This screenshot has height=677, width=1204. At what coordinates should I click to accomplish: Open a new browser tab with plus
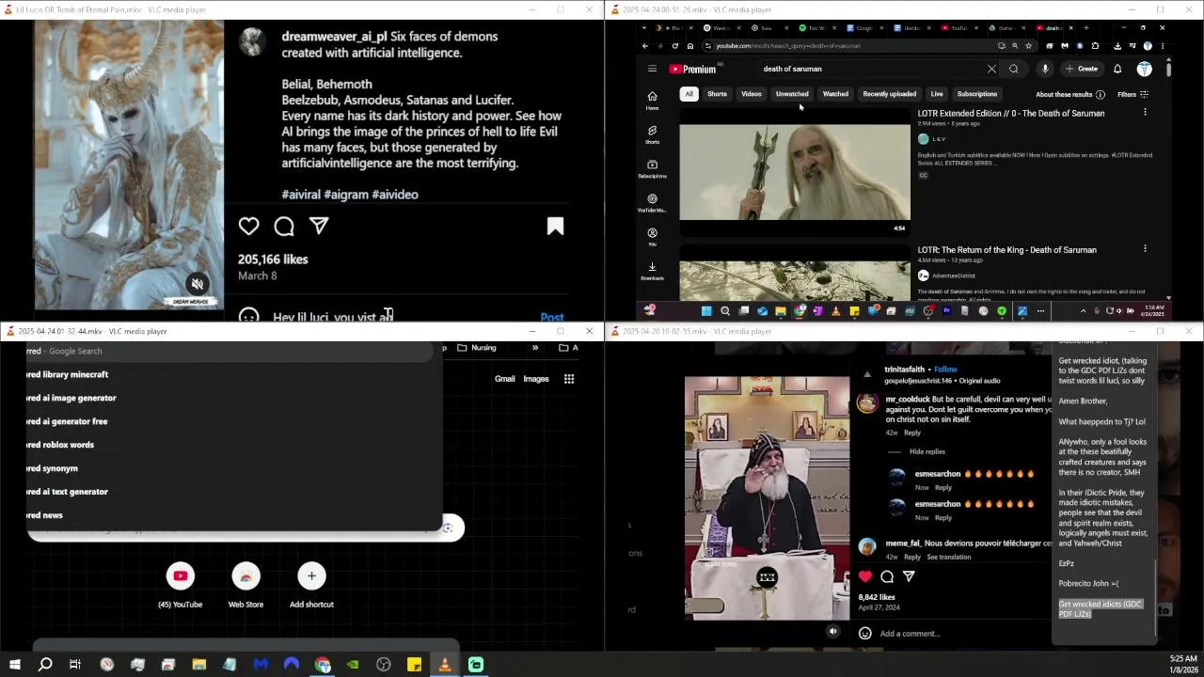pyautogui.click(x=1085, y=27)
